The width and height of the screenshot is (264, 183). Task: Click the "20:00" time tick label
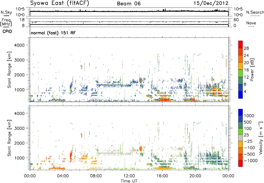tap(195, 176)
